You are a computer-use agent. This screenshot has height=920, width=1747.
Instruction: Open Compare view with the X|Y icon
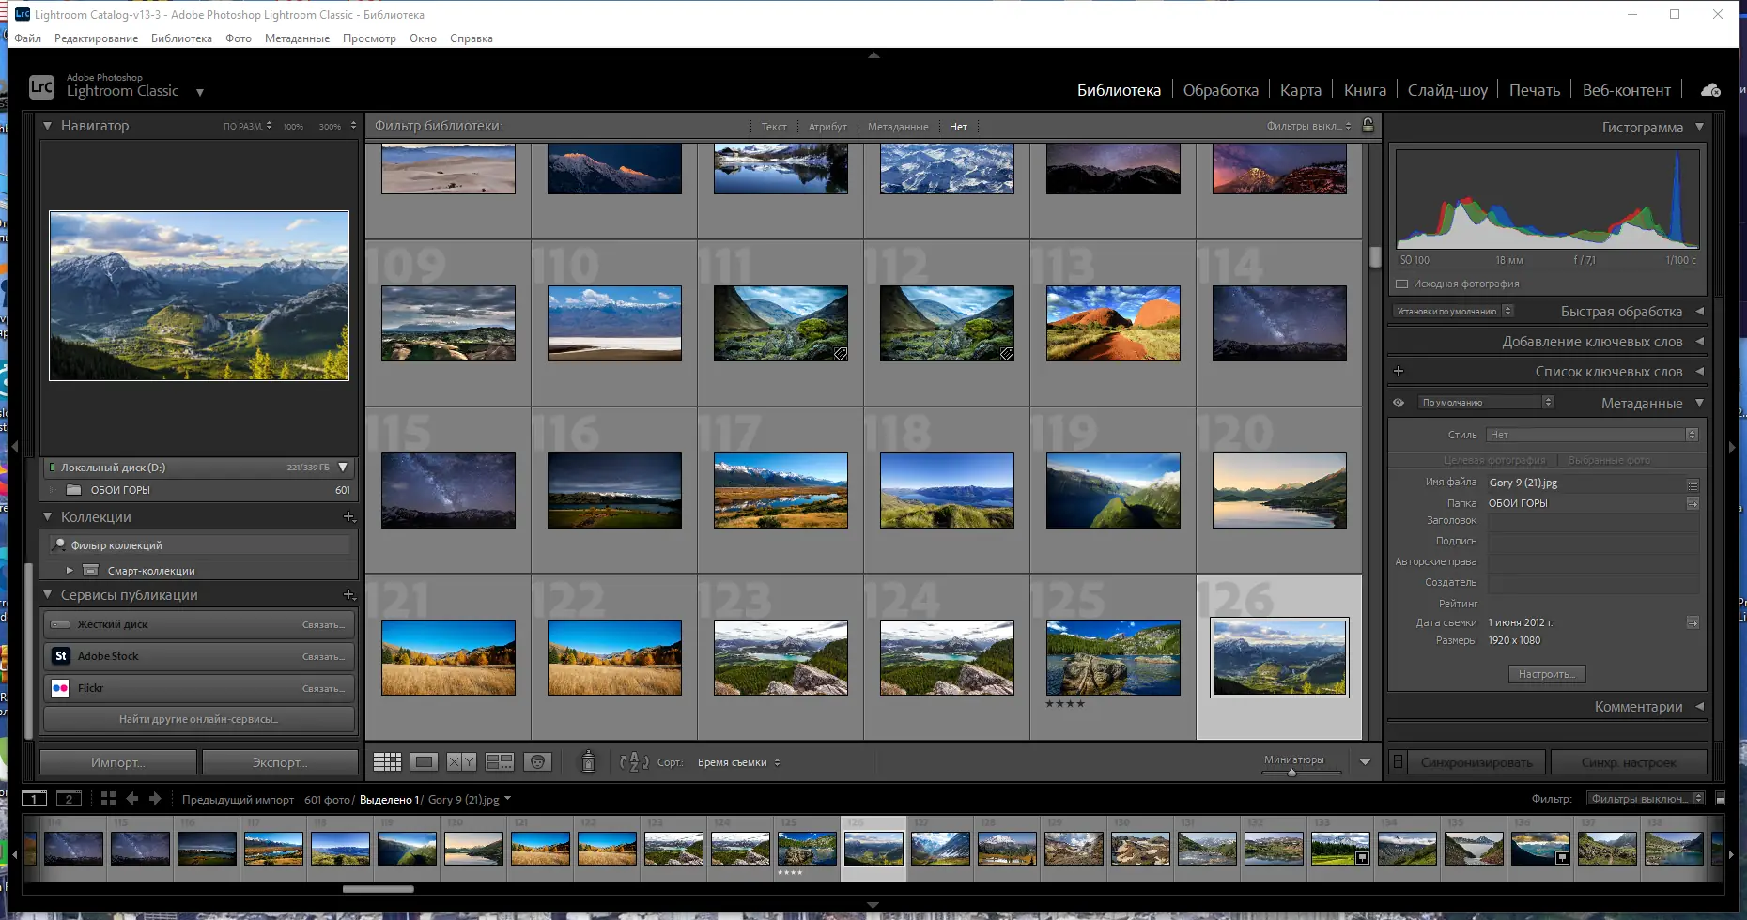pyautogui.click(x=460, y=761)
